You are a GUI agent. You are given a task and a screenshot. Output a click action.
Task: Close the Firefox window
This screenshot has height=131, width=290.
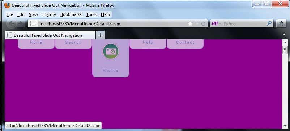pos(280,4)
